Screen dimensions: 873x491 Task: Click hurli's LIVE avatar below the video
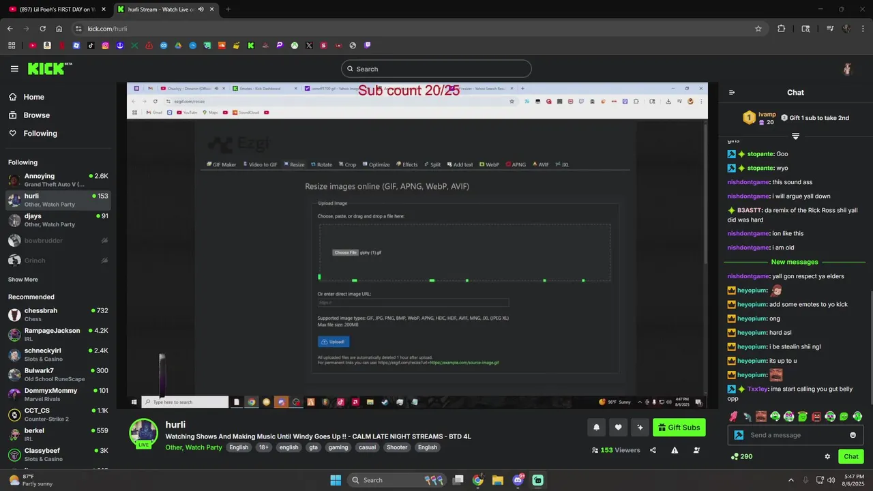click(x=143, y=433)
